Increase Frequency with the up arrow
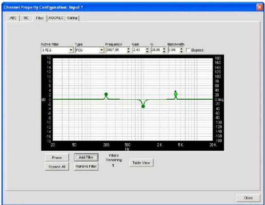 point(128,49)
